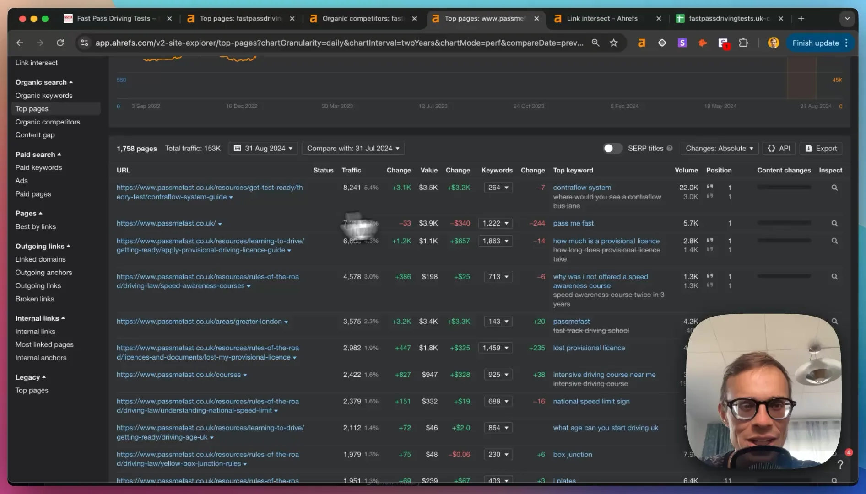Viewport: 866px width, 494px height.
Task: Open the Chrome extensions puzzle icon
Action: tap(744, 43)
